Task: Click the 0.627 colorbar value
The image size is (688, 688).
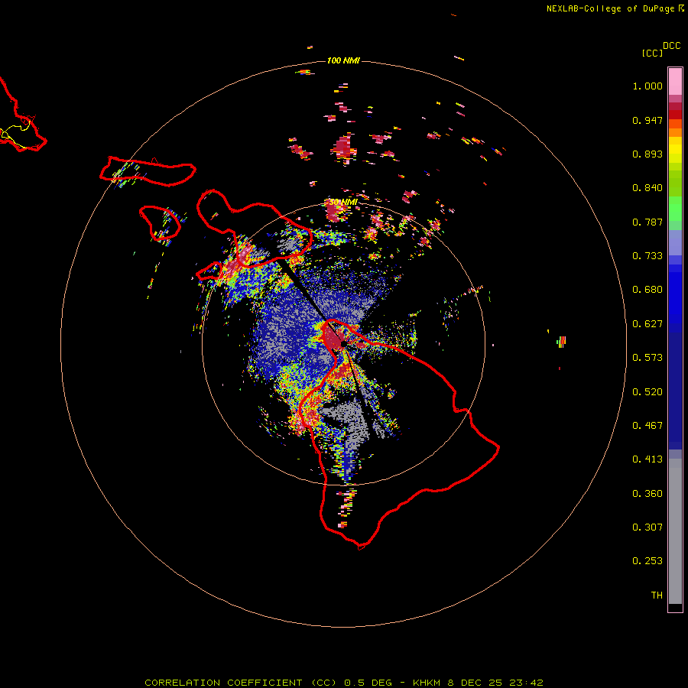Action: 647,324
